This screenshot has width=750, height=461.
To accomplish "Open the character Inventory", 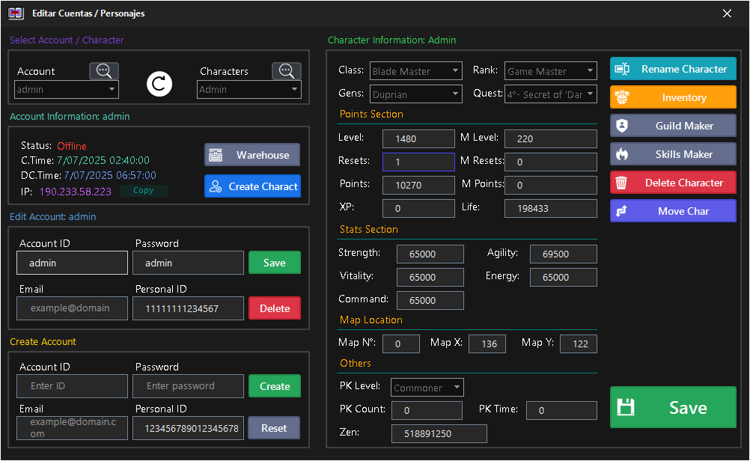I will 673,97.
